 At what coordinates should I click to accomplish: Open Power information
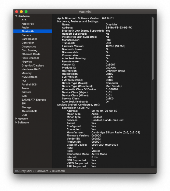pyautogui.click(x=25, y=88)
